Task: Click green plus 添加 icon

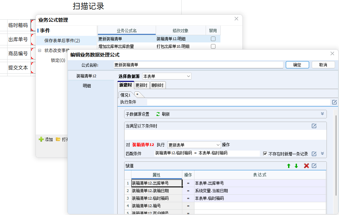Action: coord(41,139)
